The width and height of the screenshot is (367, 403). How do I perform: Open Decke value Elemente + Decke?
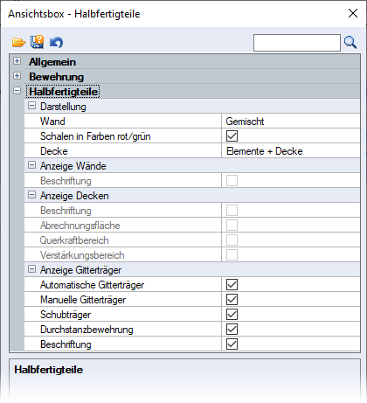coord(291,150)
